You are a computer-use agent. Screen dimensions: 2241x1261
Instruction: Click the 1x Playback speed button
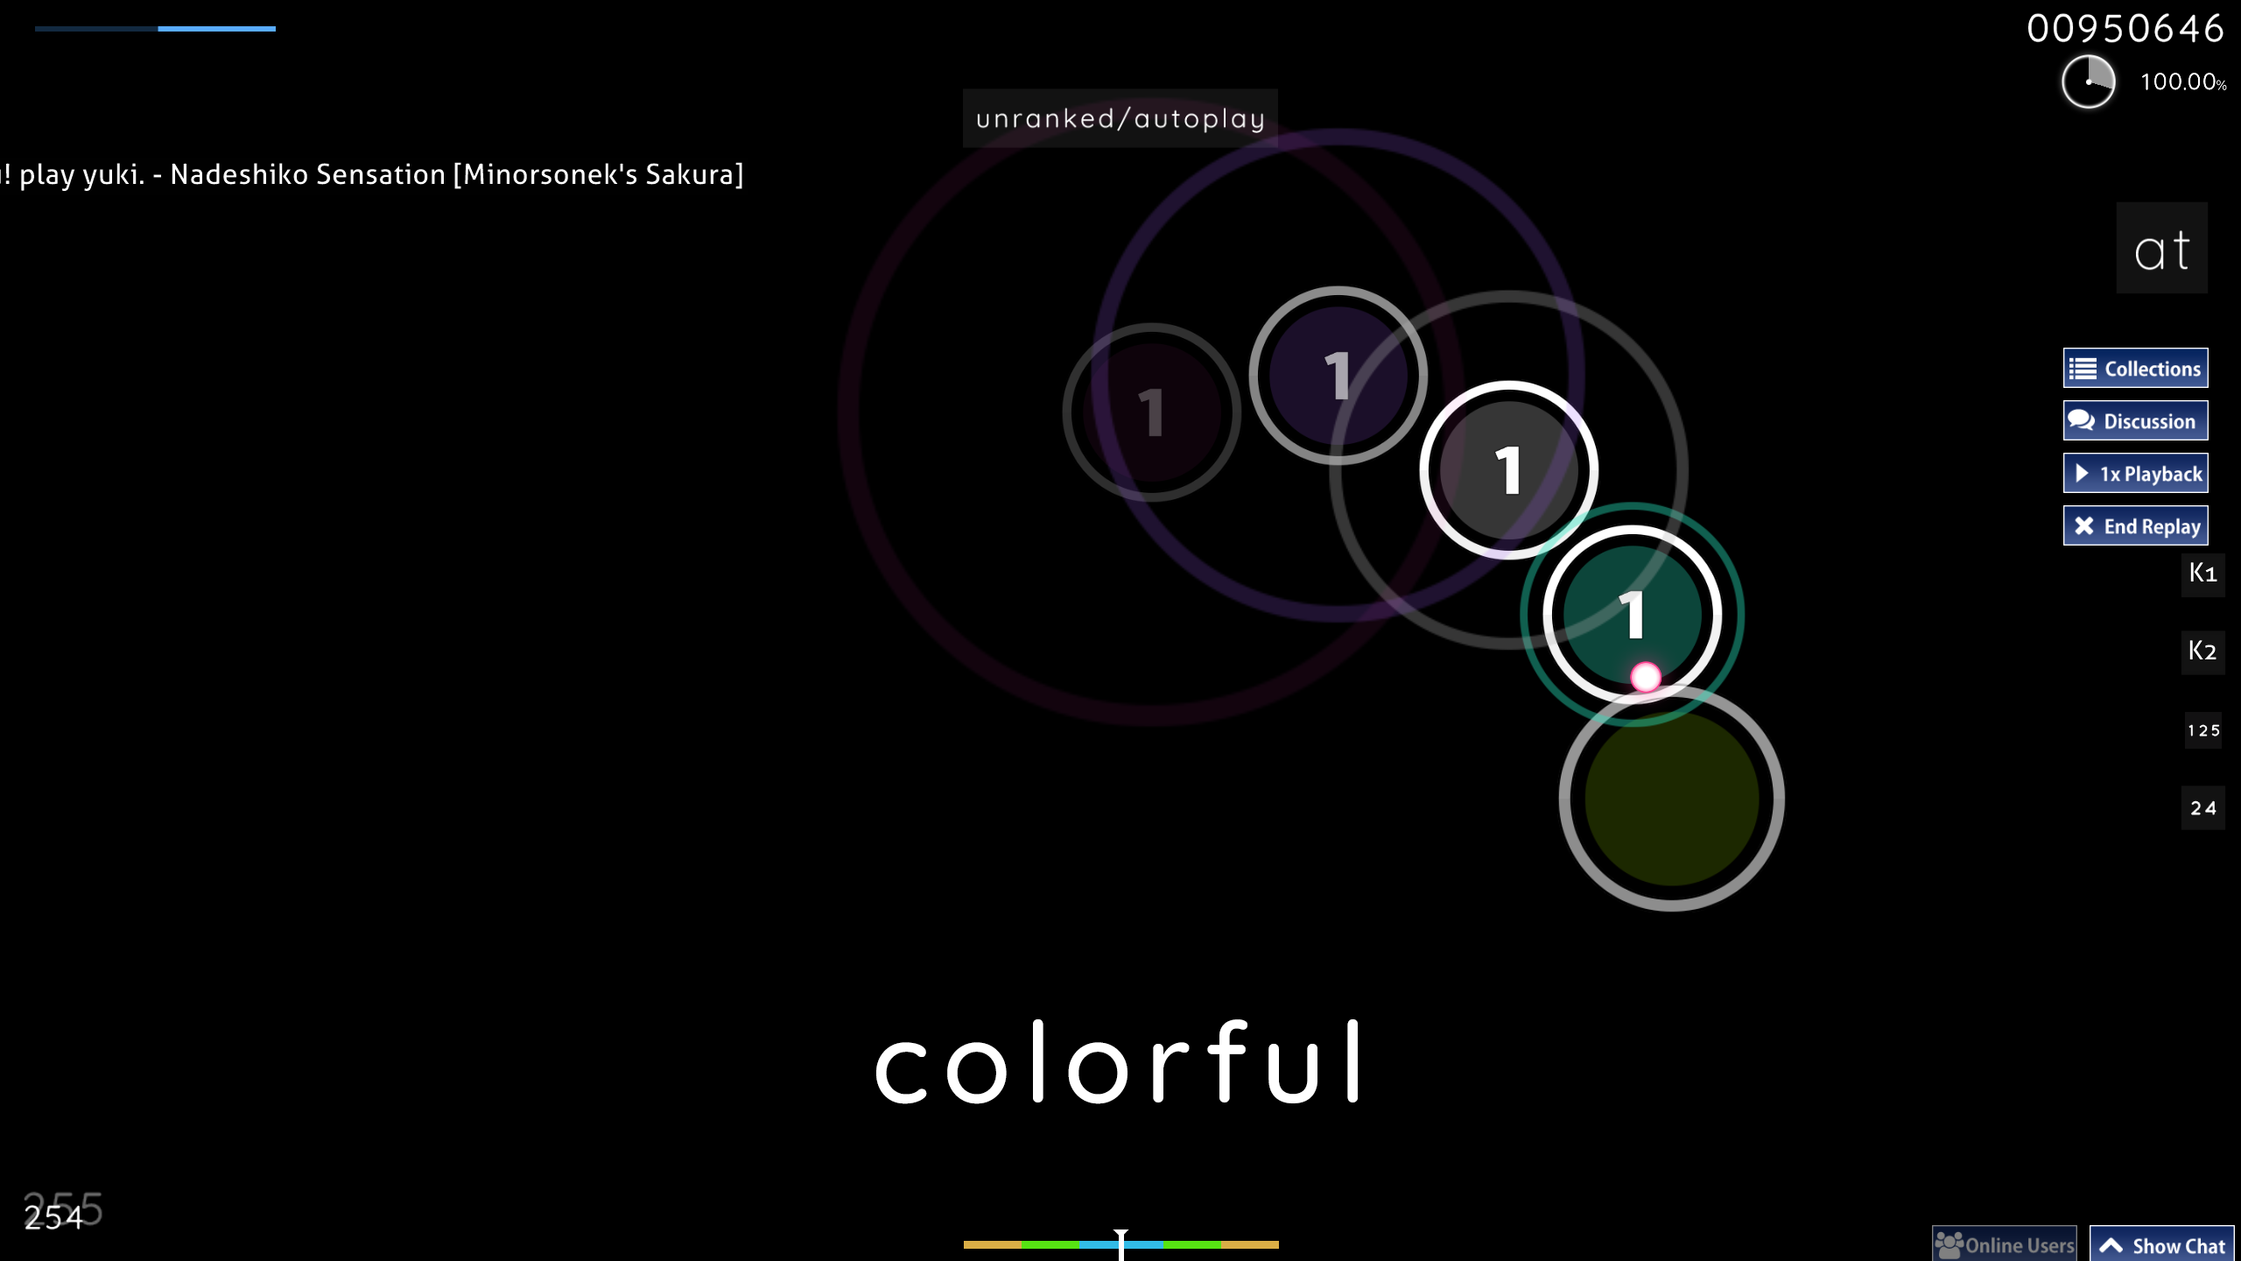pos(2138,473)
